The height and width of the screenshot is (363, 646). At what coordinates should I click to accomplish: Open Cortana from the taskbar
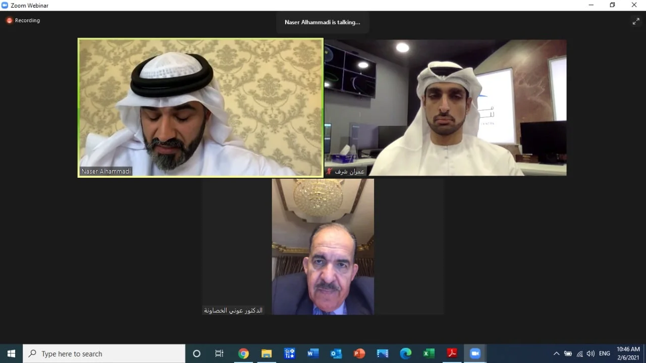tap(197, 353)
